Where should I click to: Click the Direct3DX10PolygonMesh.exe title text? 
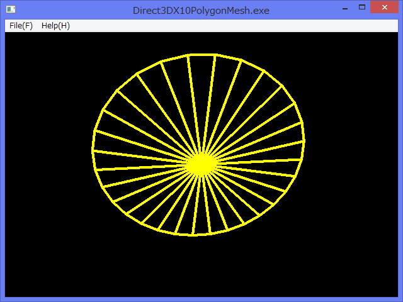(x=201, y=11)
